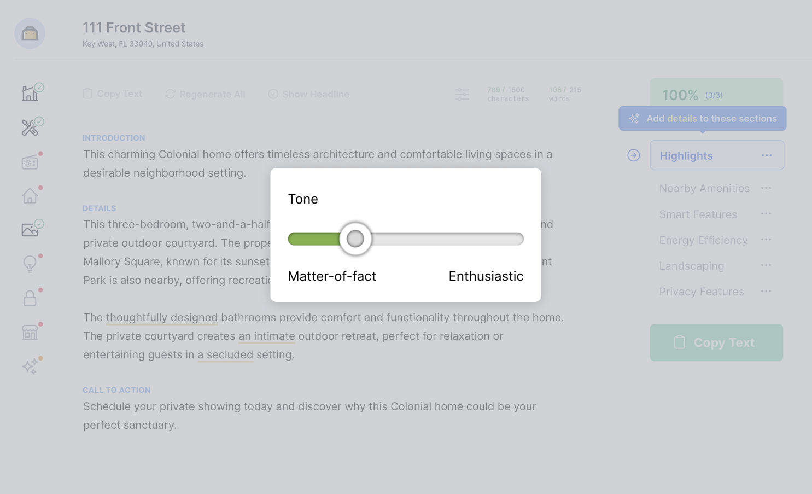This screenshot has height=494, width=812.
Task: Expand Nearby Amenities three-dot menu
Action: (x=766, y=188)
